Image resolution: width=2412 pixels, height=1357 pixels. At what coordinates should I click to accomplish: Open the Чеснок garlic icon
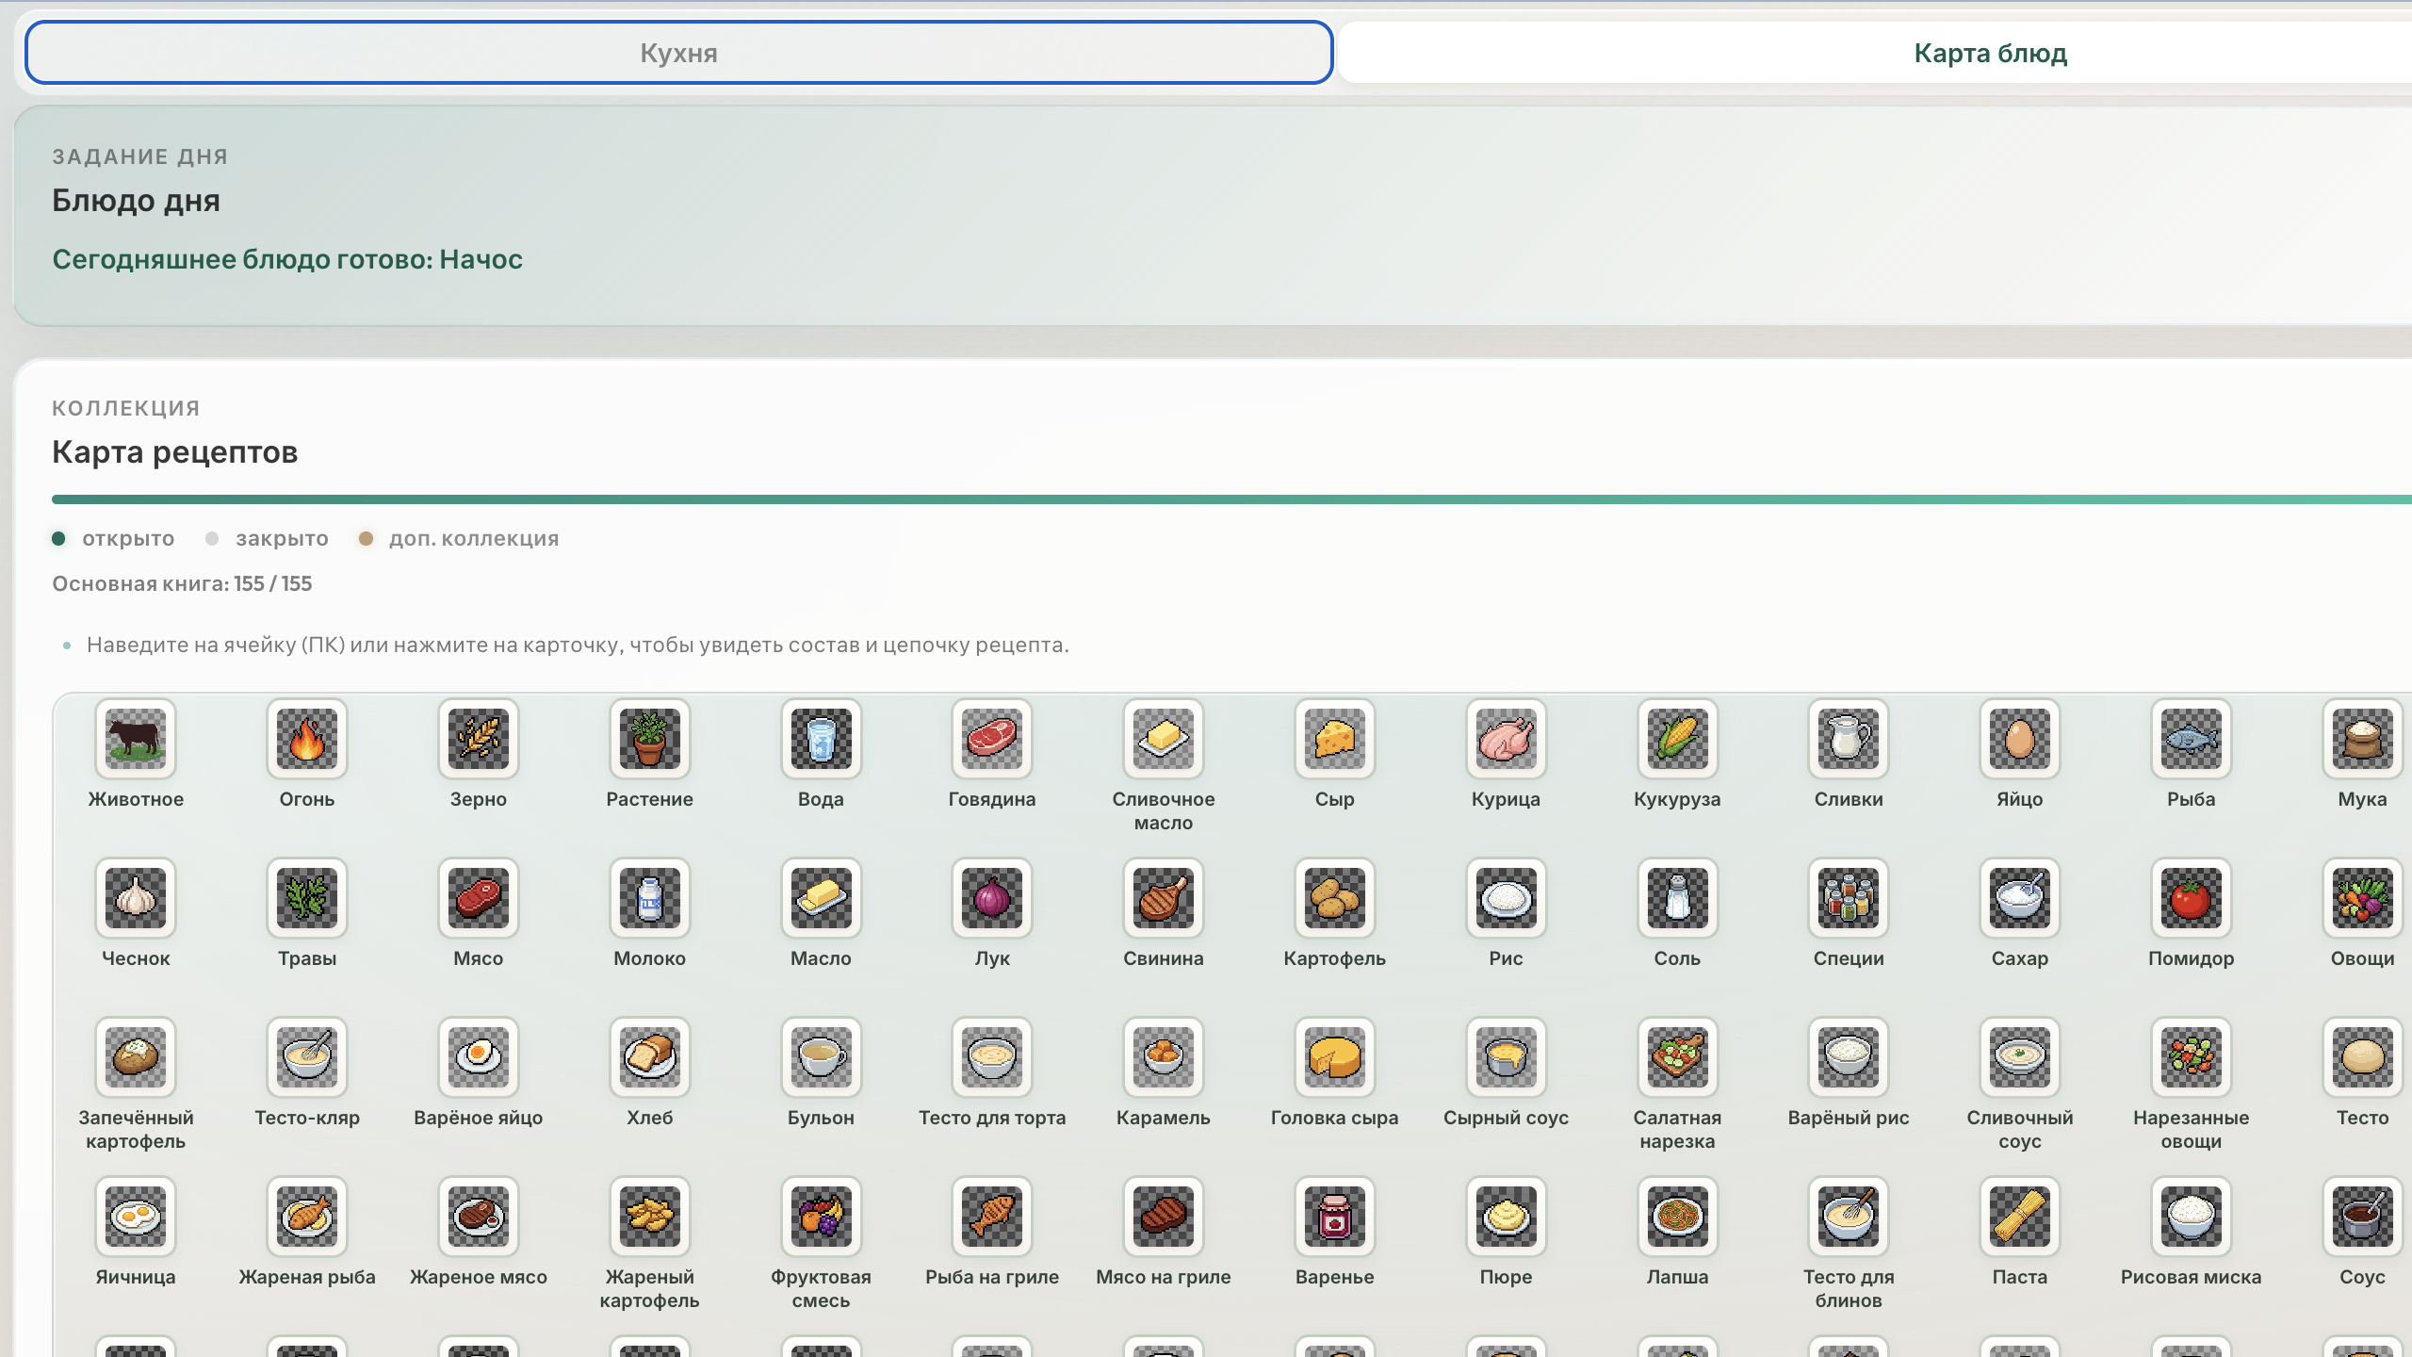tap(136, 898)
